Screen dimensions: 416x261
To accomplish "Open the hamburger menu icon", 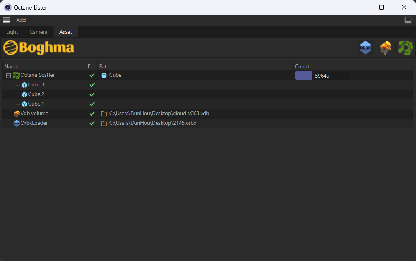I will [7, 20].
